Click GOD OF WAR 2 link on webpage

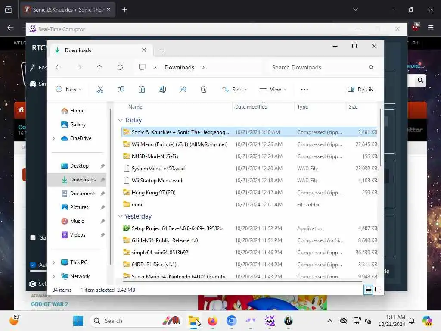pos(50,304)
